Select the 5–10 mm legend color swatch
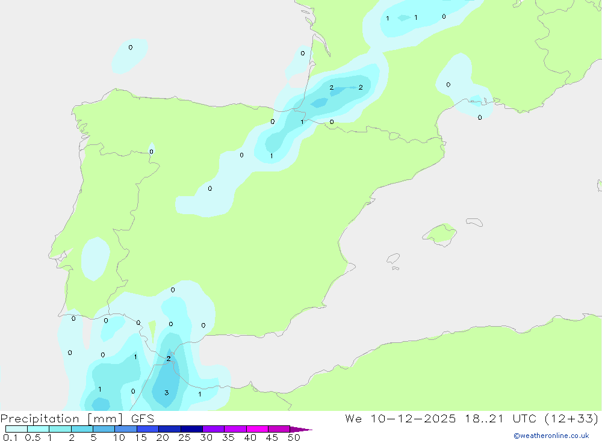The height and width of the screenshot is (441, 602). 104,429
